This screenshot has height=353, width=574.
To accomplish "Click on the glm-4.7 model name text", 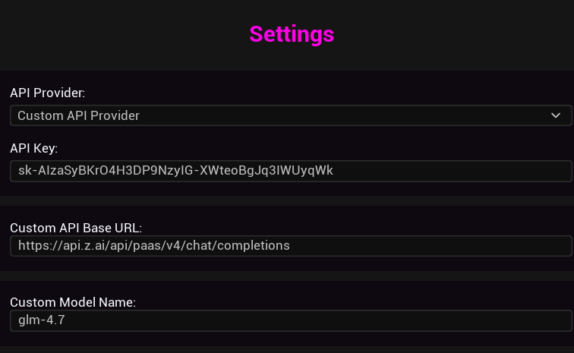I will click(x=42, y=320).
